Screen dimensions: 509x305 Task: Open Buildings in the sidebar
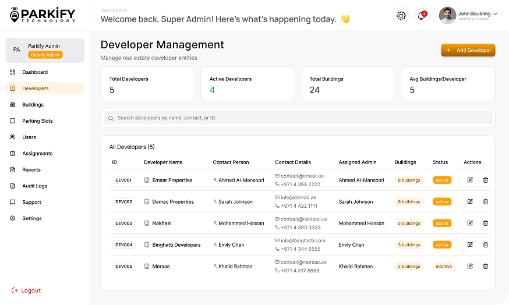point(33,105)
